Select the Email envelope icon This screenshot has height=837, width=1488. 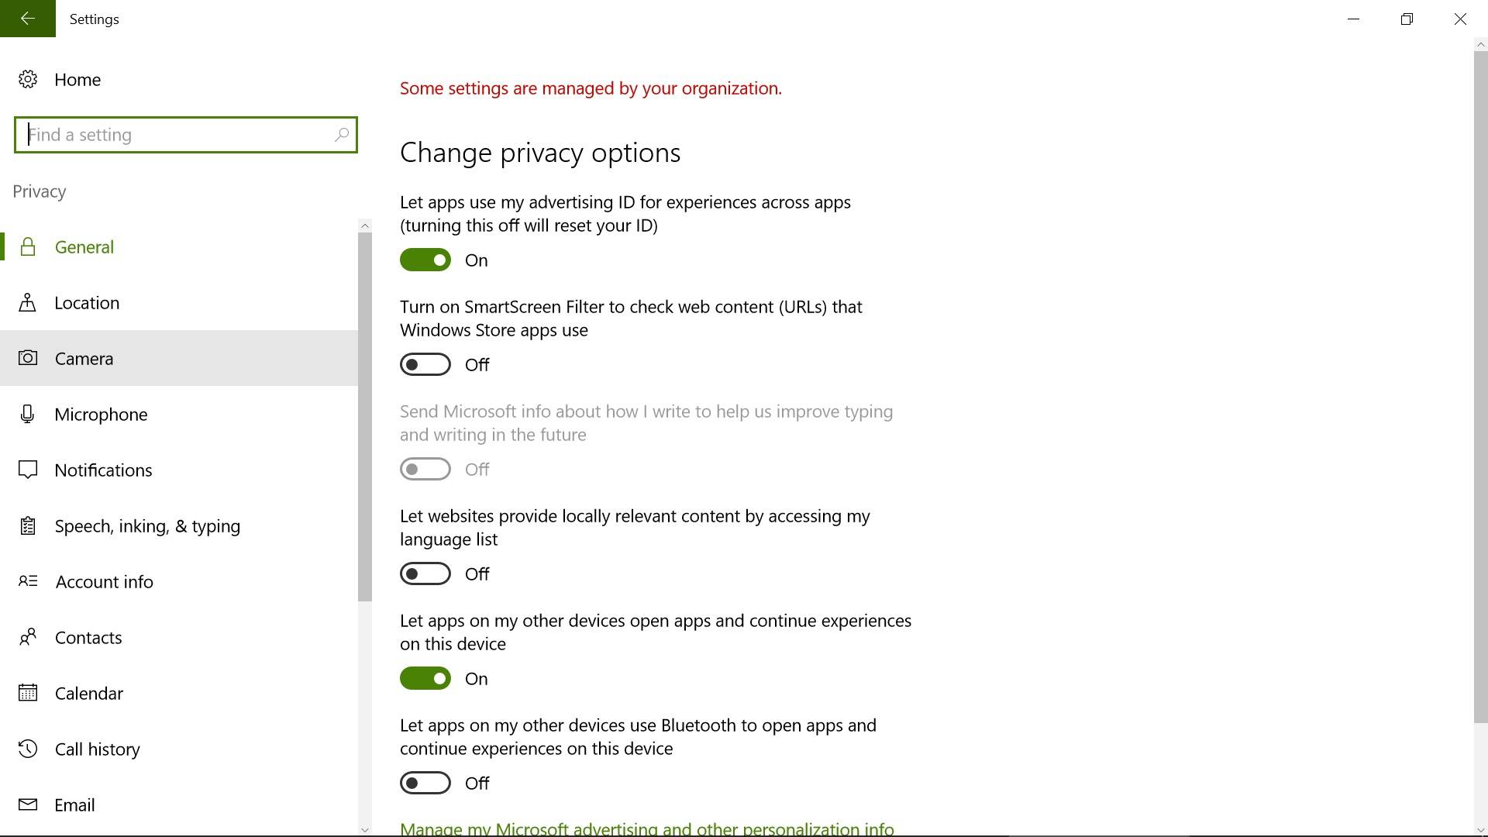28,804
